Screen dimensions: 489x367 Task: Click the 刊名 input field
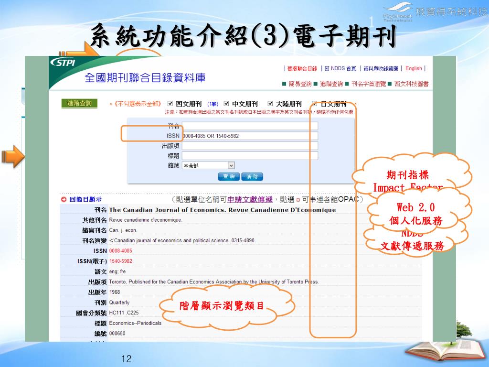(250, 126)
